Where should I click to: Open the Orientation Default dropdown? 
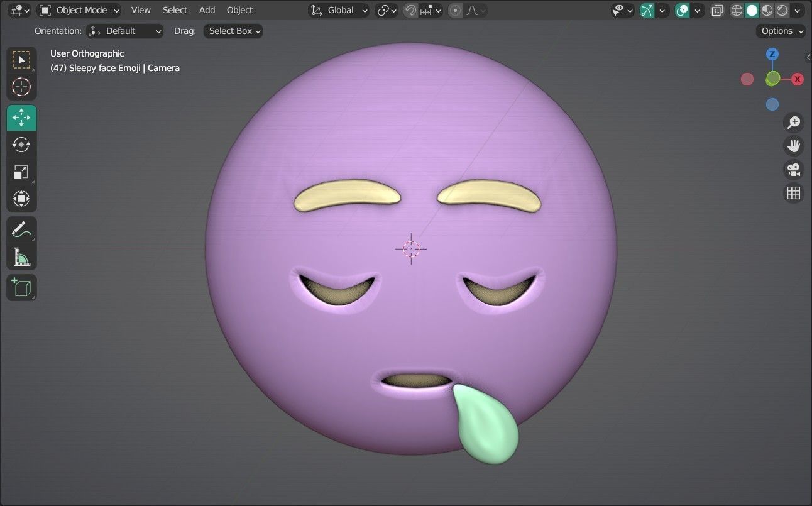[x=124, y=31]
